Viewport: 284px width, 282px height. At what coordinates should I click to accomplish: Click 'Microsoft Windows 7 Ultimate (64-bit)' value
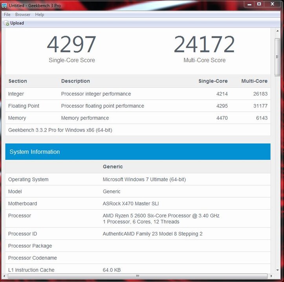tap(144, 179)
